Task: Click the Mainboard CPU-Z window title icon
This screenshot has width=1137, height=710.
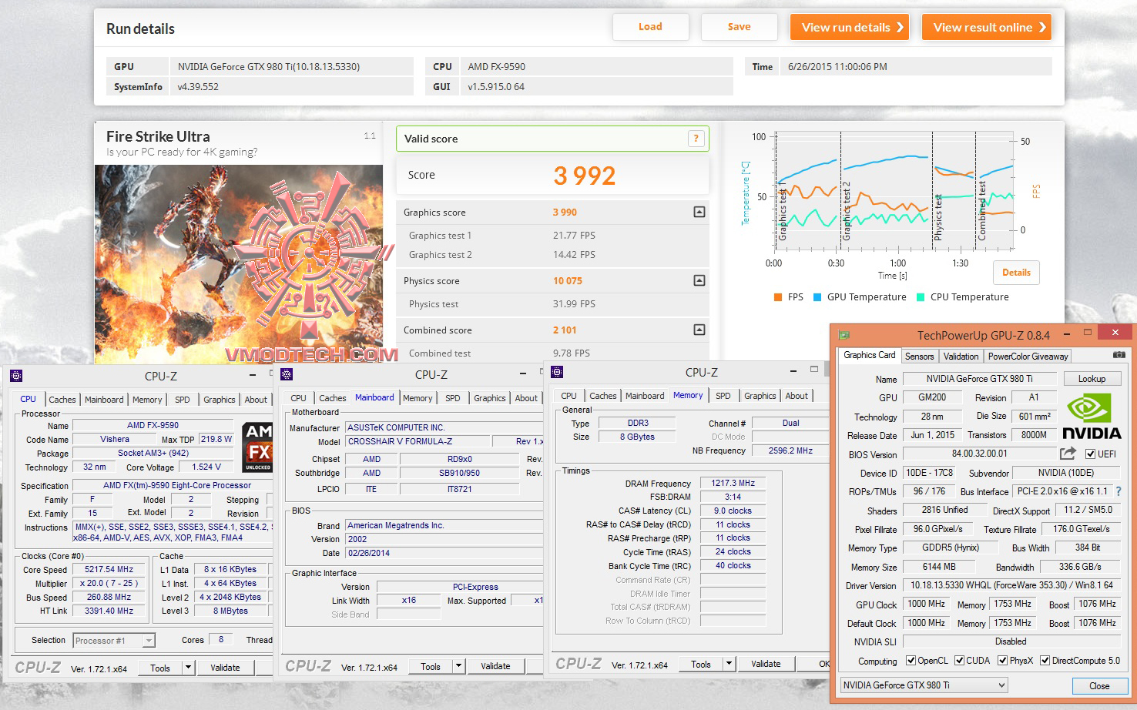Action: 287,374
